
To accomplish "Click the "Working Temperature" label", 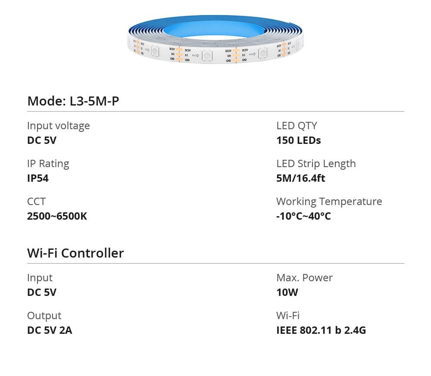I will click(329, 202).
